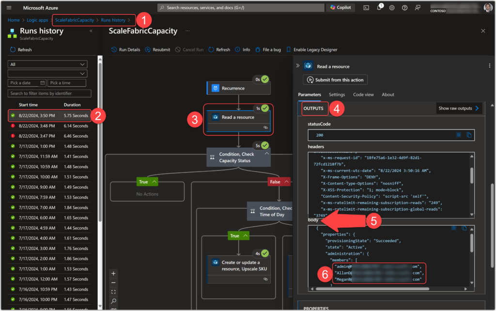Open notifications bell icon
496x311 pixels.
coord(379,8)
